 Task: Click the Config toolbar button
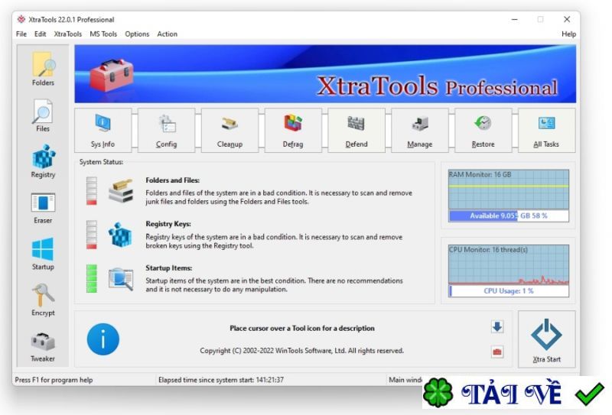click(166, 130)
